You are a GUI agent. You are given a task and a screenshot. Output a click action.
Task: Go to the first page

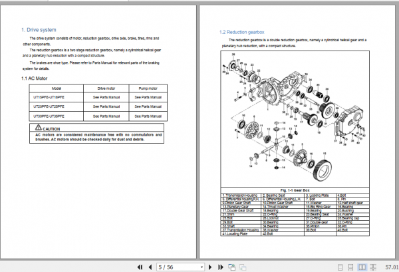click(140, 267)
